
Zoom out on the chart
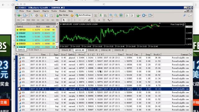pos(116,15)
